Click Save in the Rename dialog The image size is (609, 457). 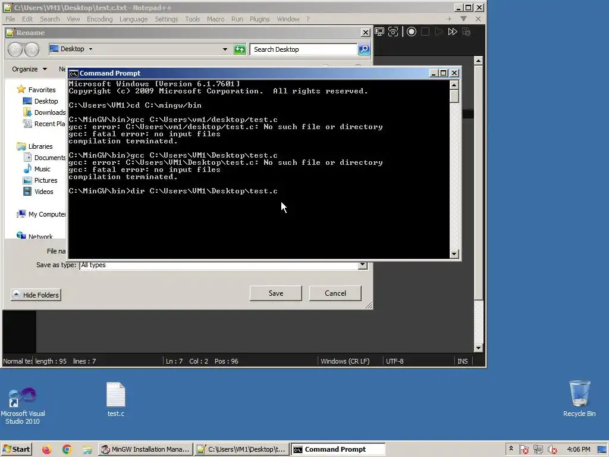point(276,293)
